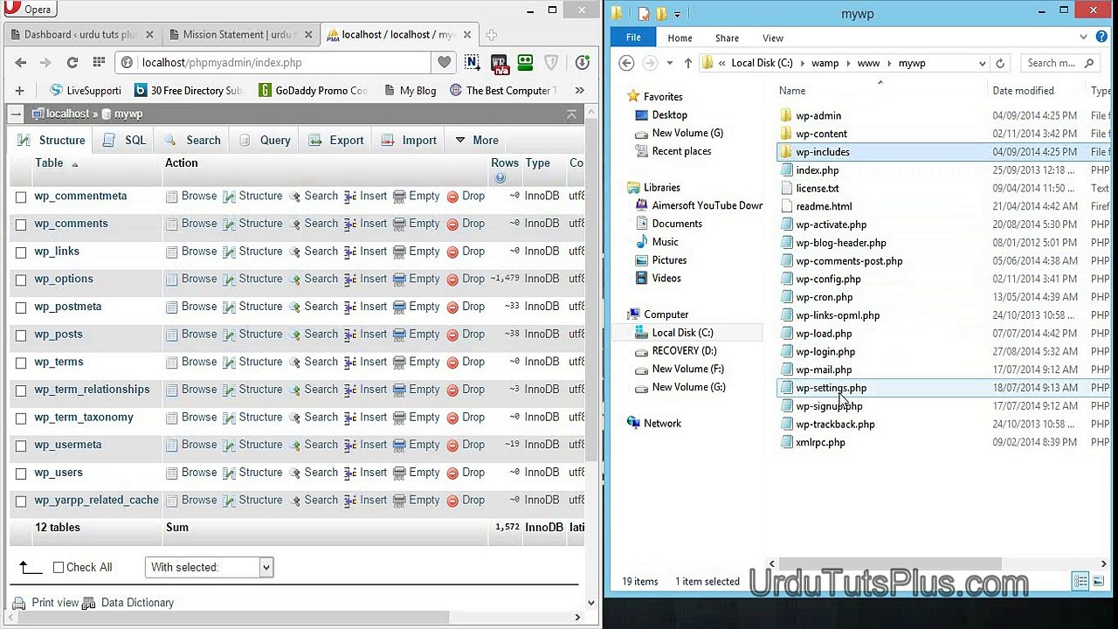The height and width of the screenshot is (629, 1118).
Task: Click the shield extension icon in Opera
Action: tap(551, 63)
